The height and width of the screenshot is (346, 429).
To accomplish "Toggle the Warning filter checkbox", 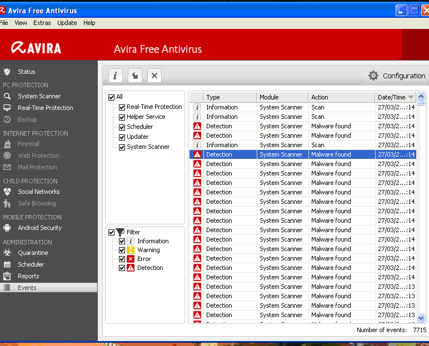I will tap(122, 250).
